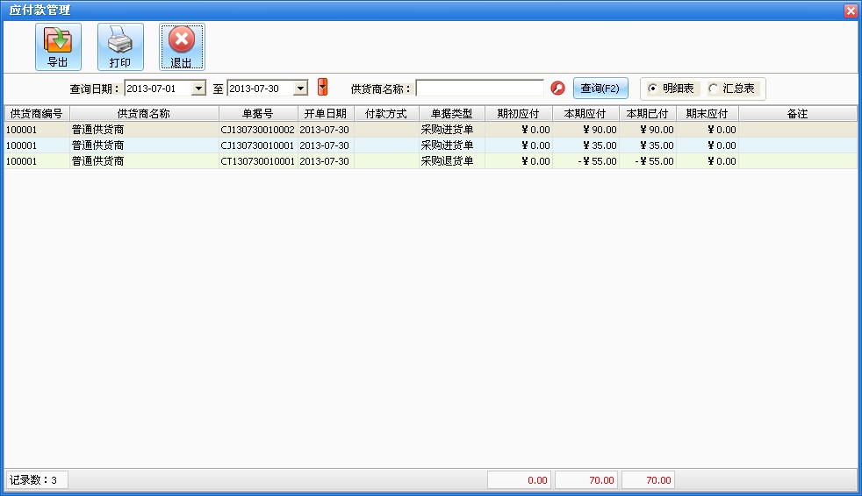Image resolution: width=862 pixels, height=496 pixels.
Task: Select the 明细表 radio button
Action: point(652,89)
